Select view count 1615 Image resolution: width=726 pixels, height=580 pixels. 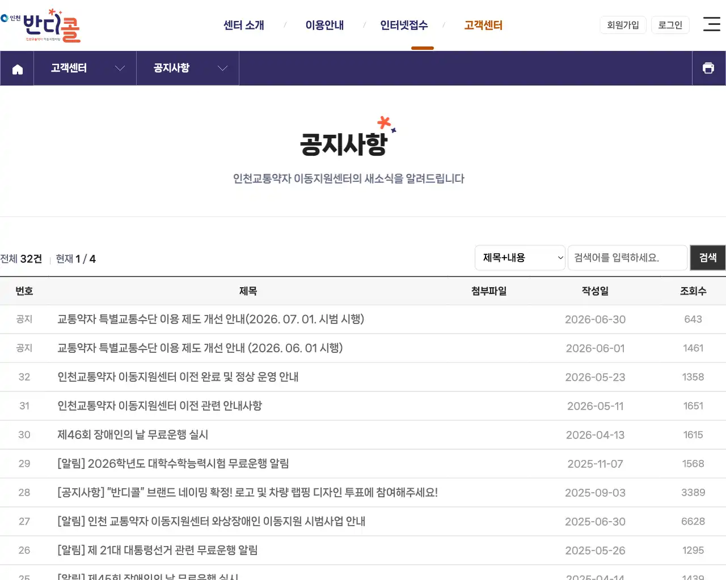[693, 435]
